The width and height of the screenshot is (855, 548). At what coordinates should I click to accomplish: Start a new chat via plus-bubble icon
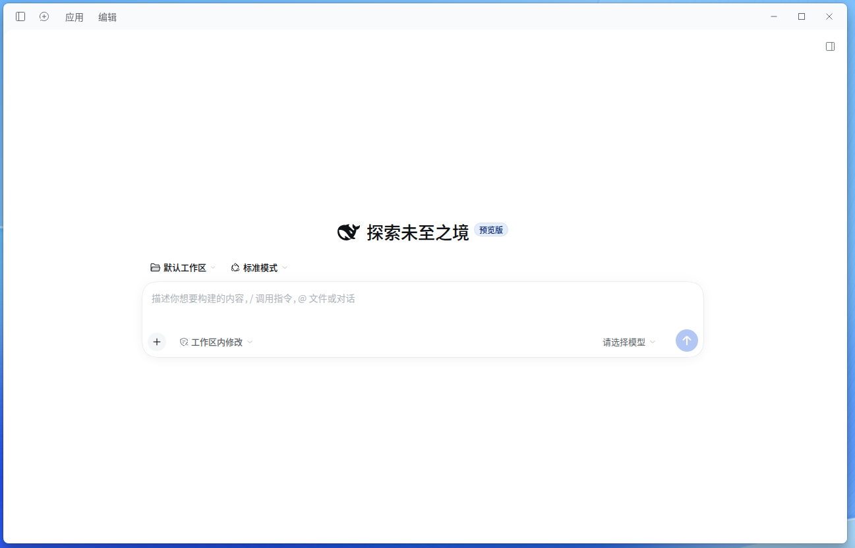point(44,16)
